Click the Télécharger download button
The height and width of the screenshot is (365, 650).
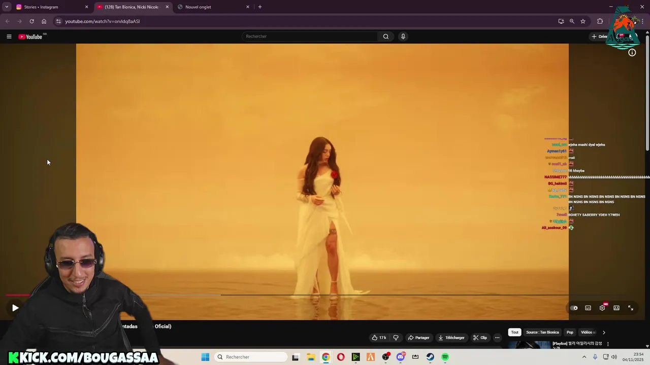point(451,338)
